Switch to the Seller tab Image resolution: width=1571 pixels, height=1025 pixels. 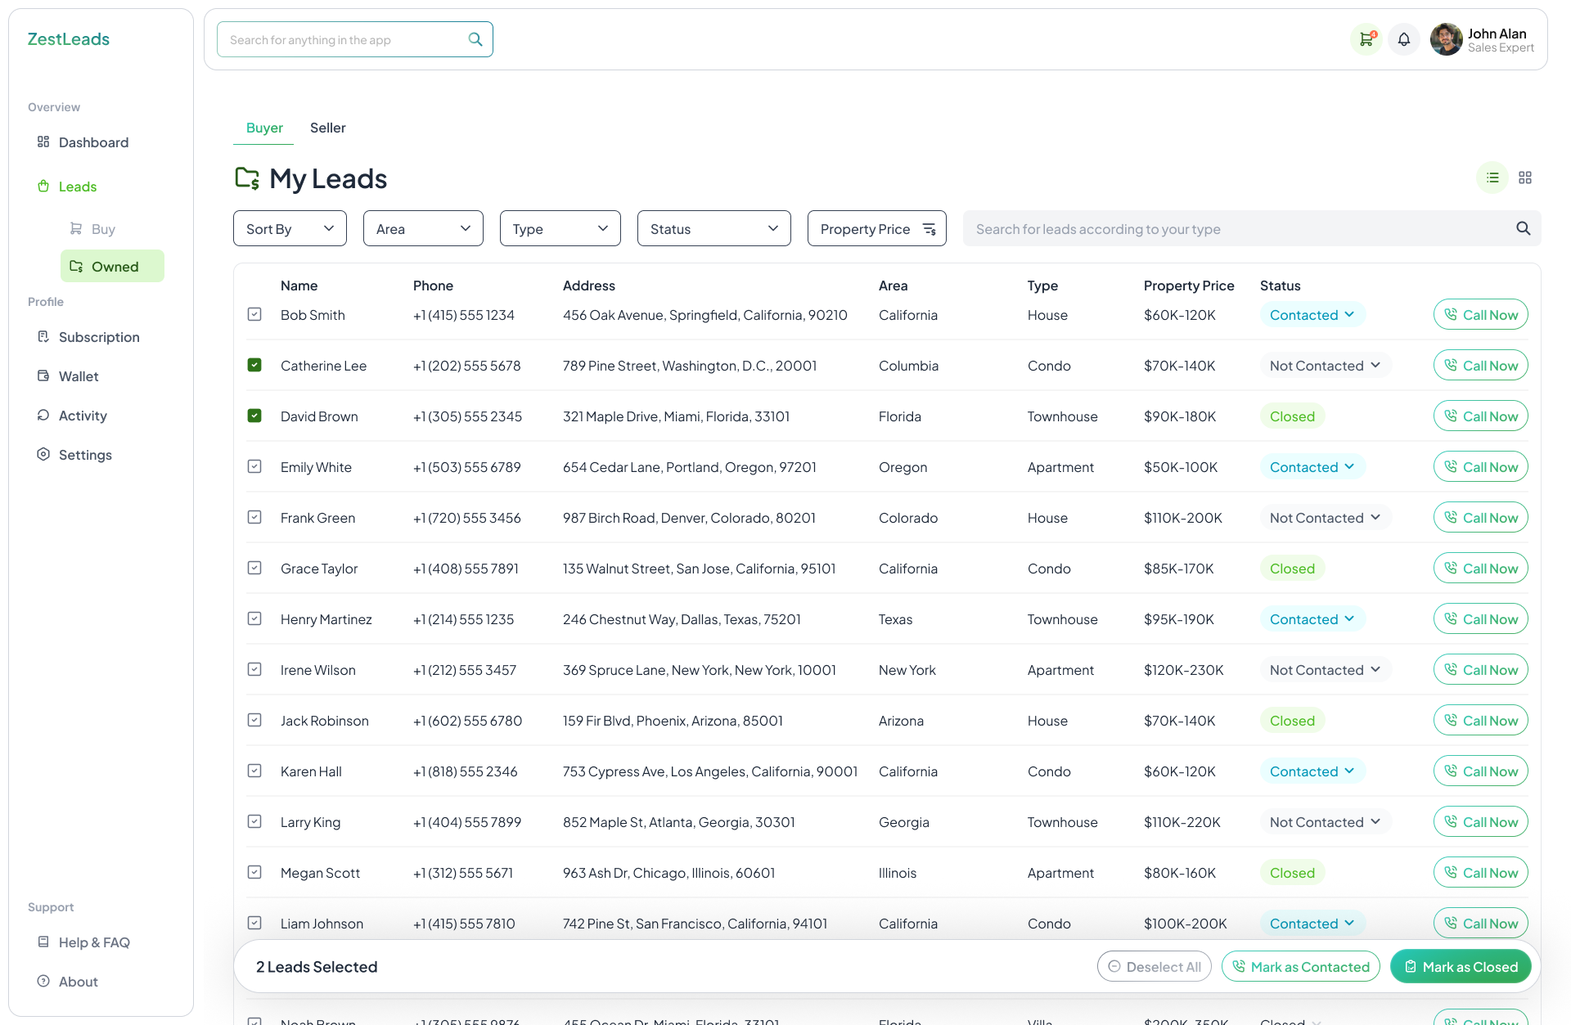tap(327, 128)
